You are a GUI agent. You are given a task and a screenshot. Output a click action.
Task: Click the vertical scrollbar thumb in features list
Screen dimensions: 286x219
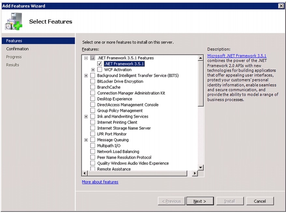click(x=201, y=84)
